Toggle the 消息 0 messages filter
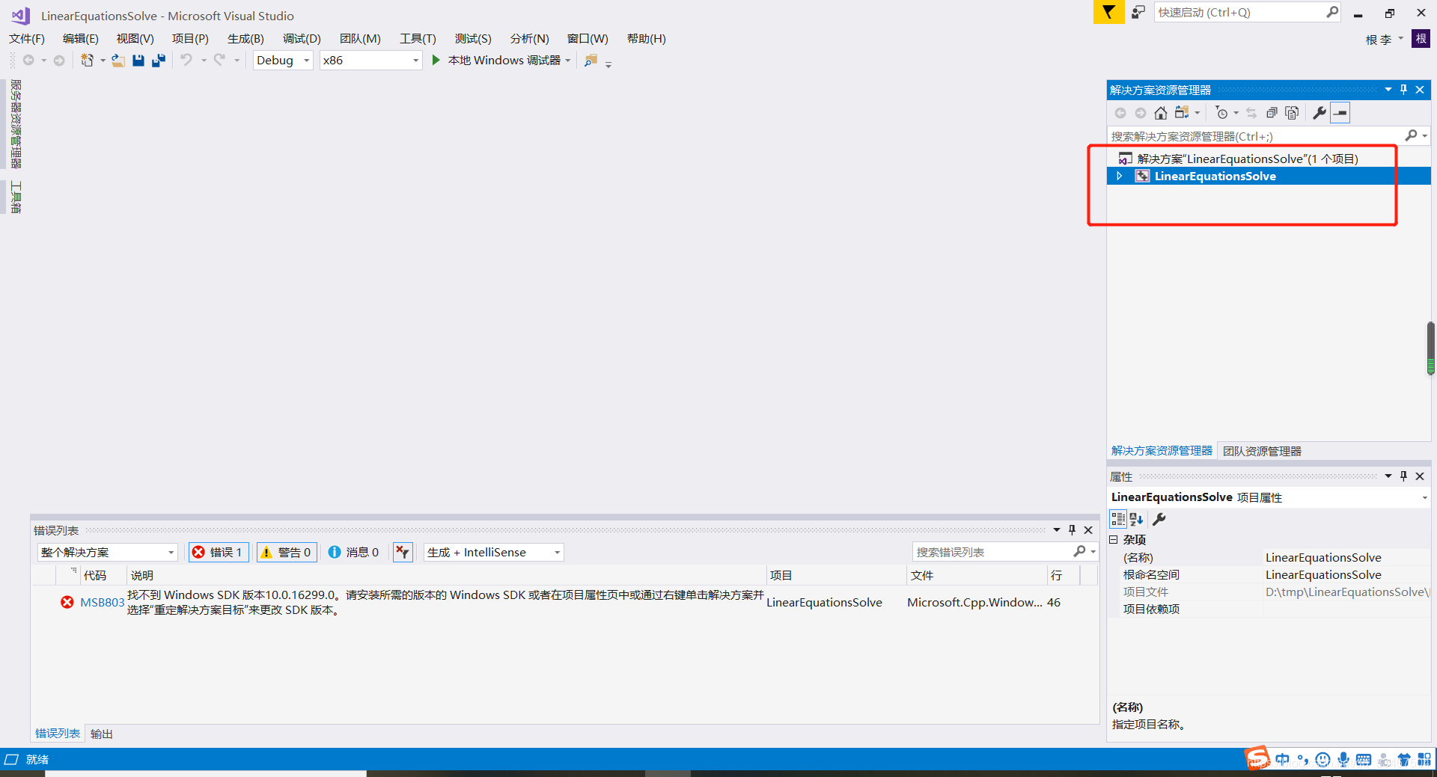Viewport: 1437px width, 777px height. 354,552
